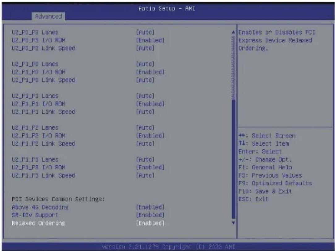This screenshot has height=251, width=335.
Task: Change U2_P1_P3 Lanes Auto value
Action: (x=145, y=159)
